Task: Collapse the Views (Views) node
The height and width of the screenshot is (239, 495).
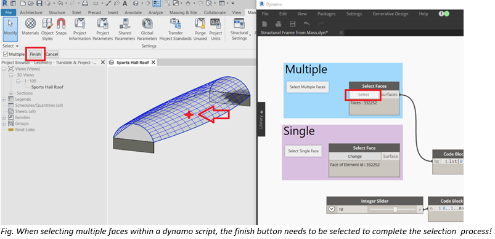Action: coord(4,69)
